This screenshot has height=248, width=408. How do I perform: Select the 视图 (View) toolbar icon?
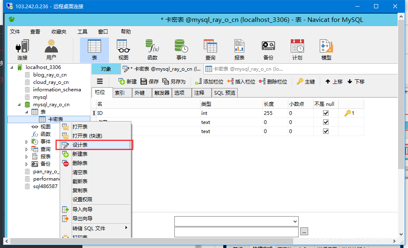tap(123, 50)
